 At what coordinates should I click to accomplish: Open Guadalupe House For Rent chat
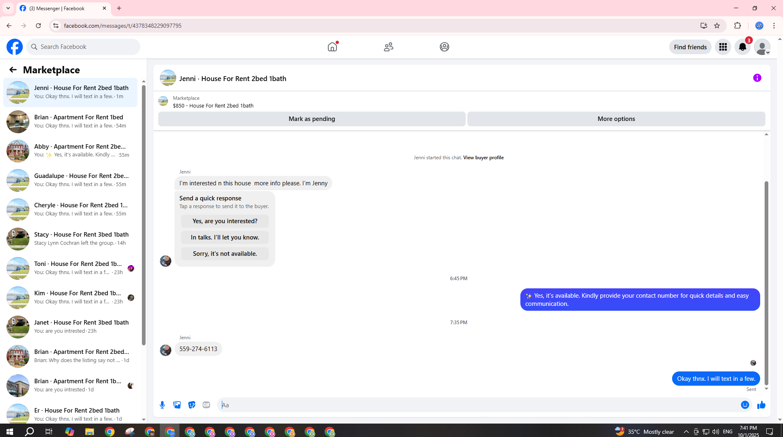pyautogui.click(x=71, y=180)
